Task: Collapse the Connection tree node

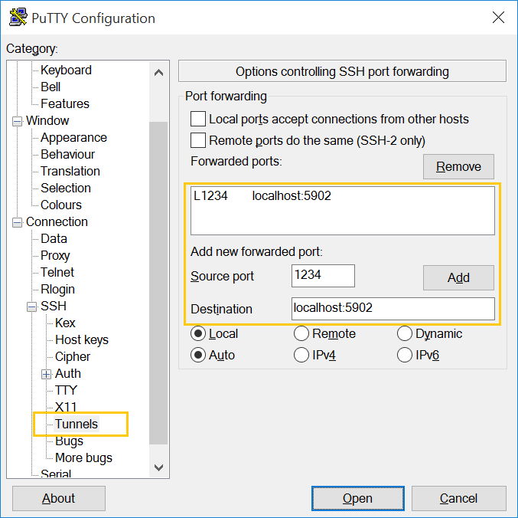Action: 17,222
